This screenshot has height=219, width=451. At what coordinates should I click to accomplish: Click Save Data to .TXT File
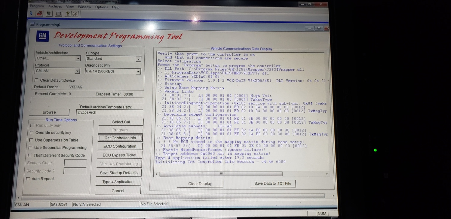pyautogui.click(x=273, y=184)
